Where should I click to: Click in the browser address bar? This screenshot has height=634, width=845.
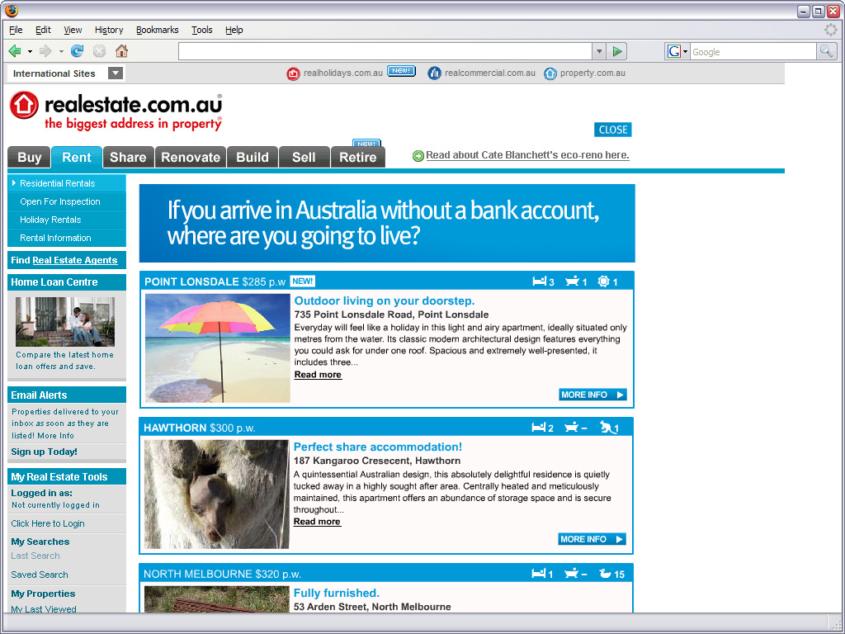tap(385, 52)
